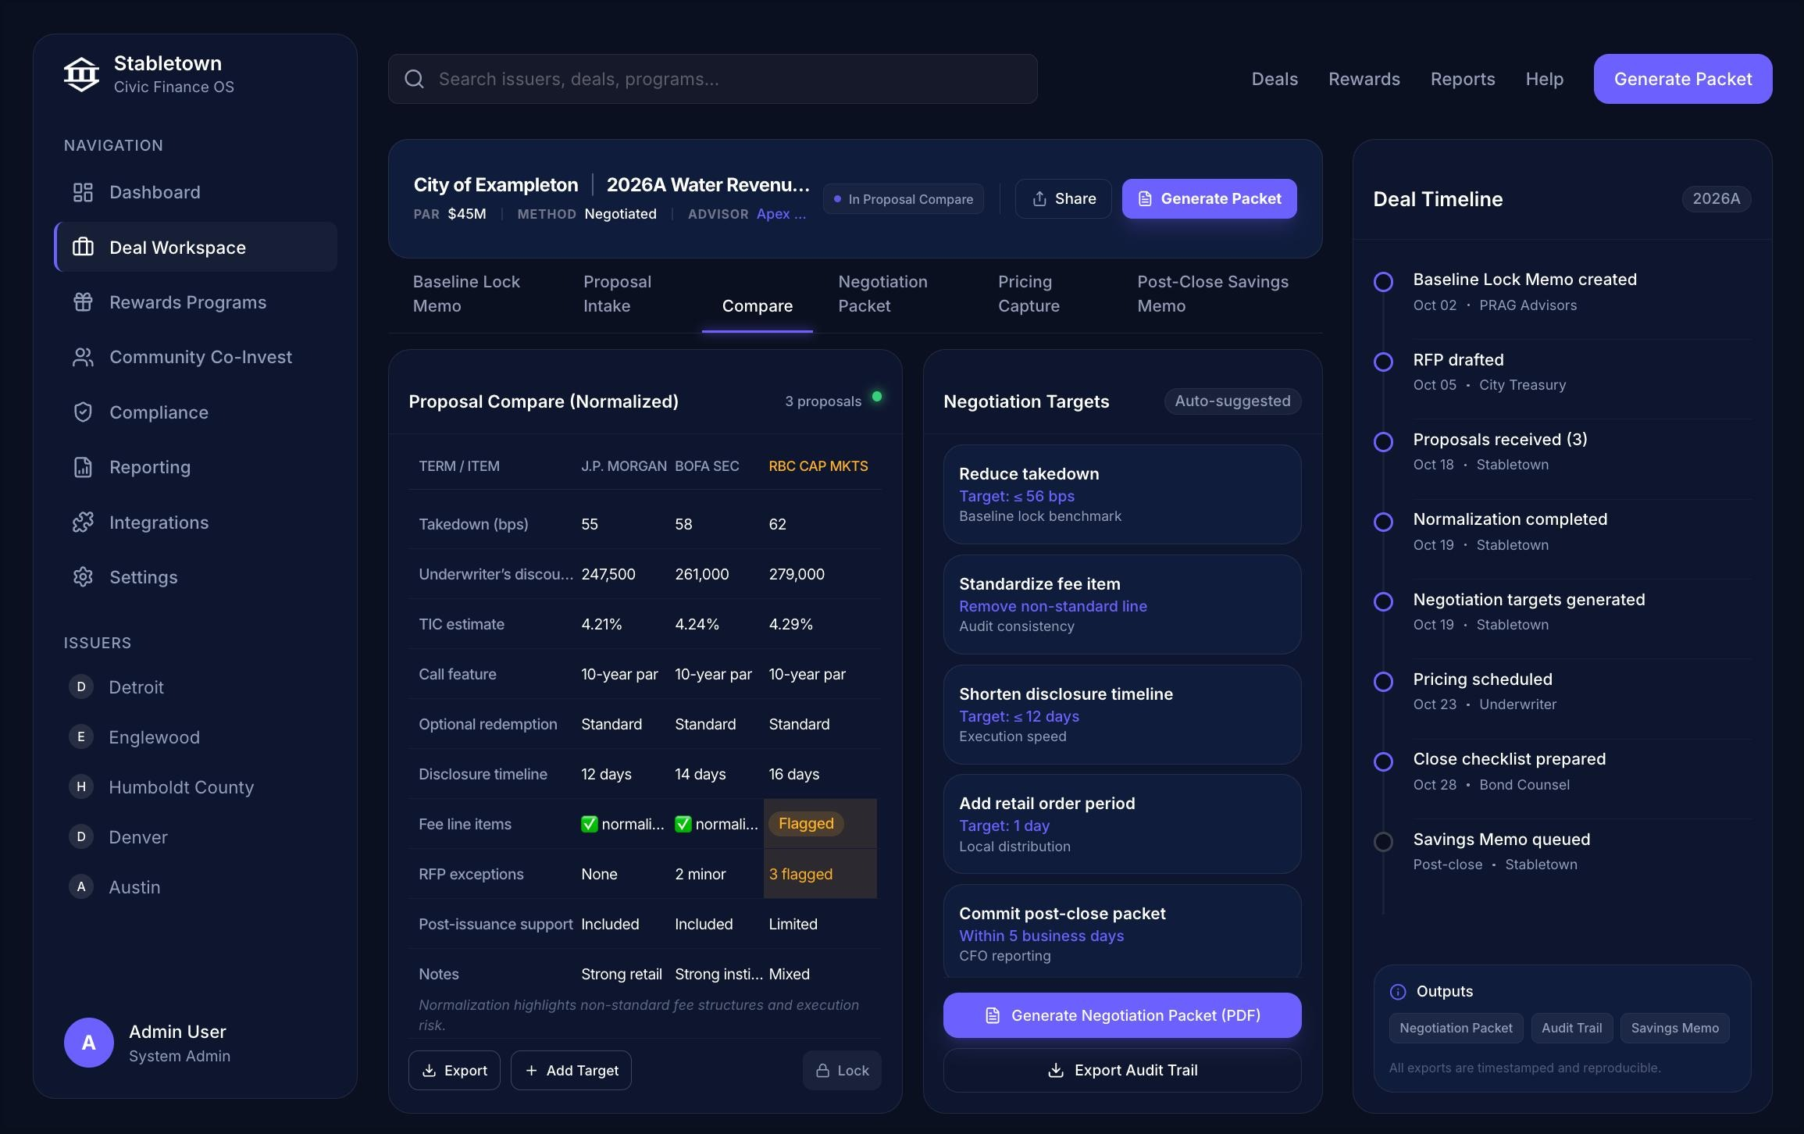Select the Pricing scheduled timeline marker
1804x1134 pixels.
(x=1383, y=682)
